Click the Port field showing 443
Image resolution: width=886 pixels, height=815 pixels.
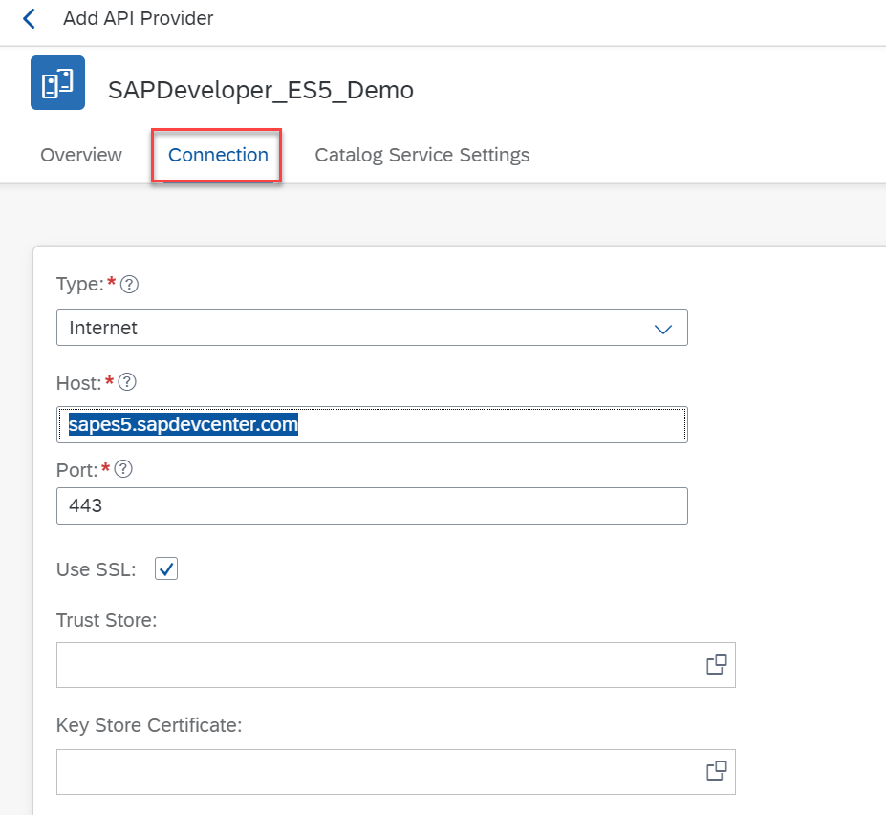click(372, 506)
